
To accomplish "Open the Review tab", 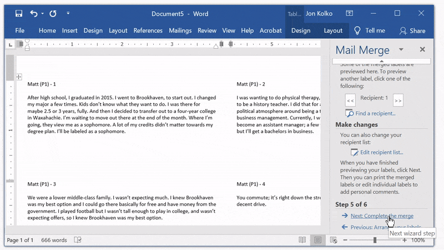I will tap(207, 31).
